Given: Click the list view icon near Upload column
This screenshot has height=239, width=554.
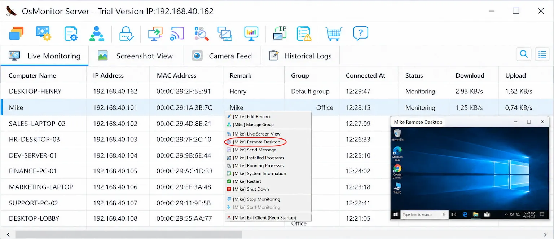Looking at the screenshot, I should point(542,54).
